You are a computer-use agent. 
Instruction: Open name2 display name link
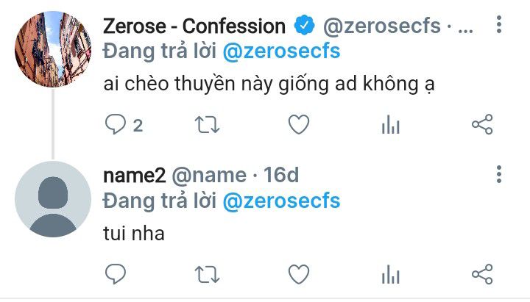[134, 175]
